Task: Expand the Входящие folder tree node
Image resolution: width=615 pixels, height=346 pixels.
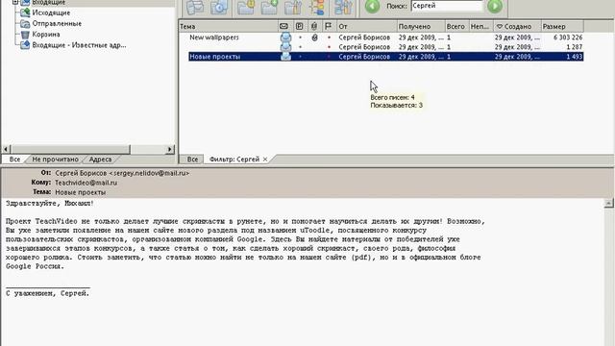Action: (15, 2)
